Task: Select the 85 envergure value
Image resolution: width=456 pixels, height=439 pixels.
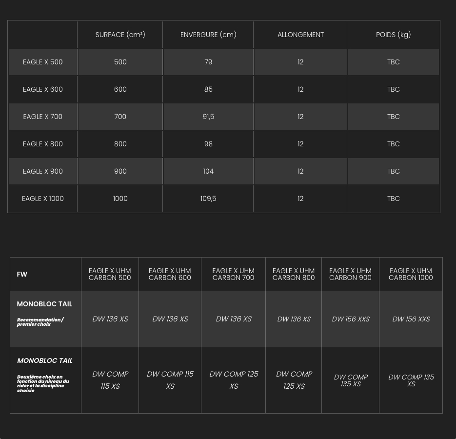Action: (208, 89)
